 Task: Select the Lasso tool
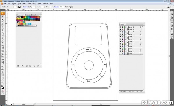[x=3, y=24]
